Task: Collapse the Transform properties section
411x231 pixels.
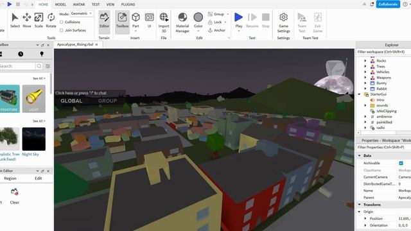Action: [x=360, y=205]
